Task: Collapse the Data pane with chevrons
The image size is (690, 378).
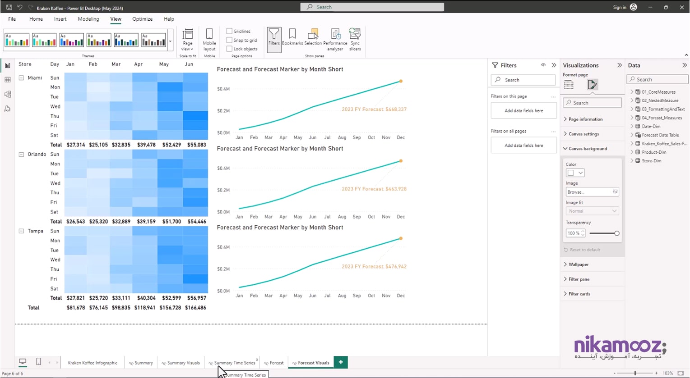Action: click(x=685, y=65)
